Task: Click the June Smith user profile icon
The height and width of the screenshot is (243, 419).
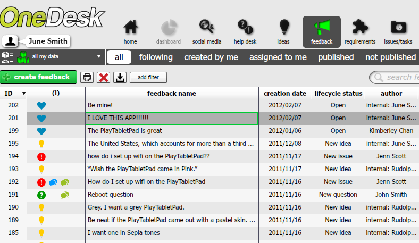Action: (x=10, y=41)
